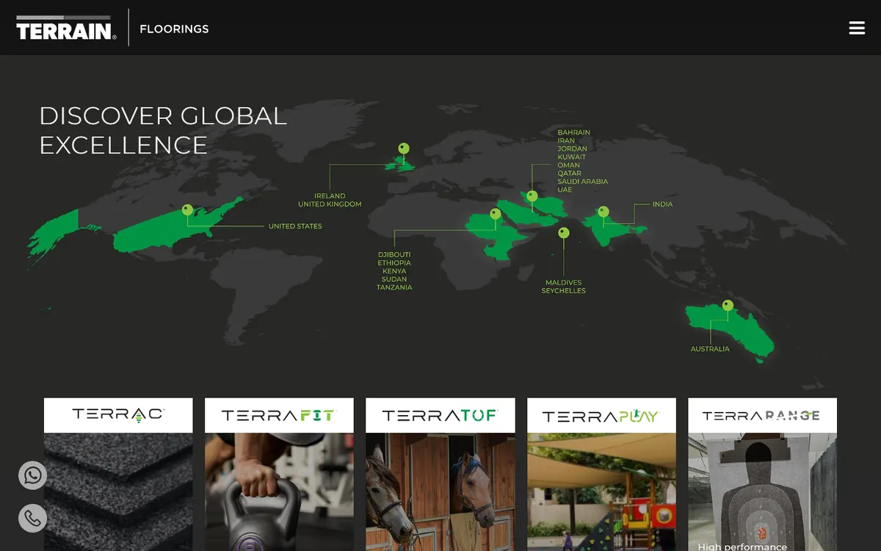
Task: Click the India map pin
Action: click(603, 212)
